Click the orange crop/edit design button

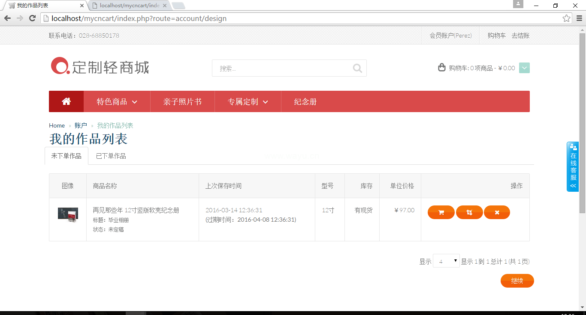(x=469, y=212)
